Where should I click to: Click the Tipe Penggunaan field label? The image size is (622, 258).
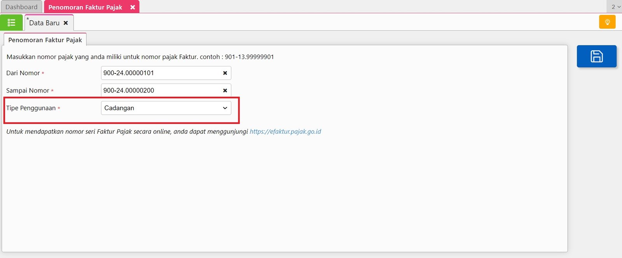pyautogui.click(x=31, y=108)
